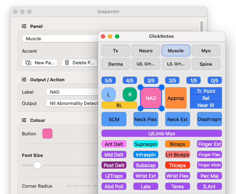Screen dimensions: 236x194
Task: Click the 4/5 grade button
Action: tap(130, 81)
